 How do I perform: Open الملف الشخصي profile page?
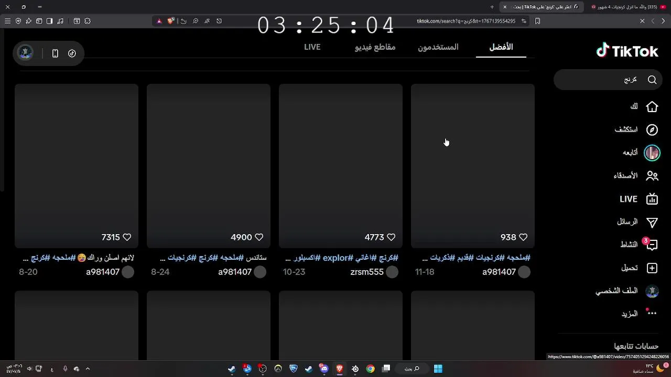pyautogui.click(x=627, y=291)
